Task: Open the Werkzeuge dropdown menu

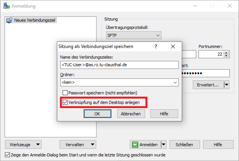Action: [38, 144]
